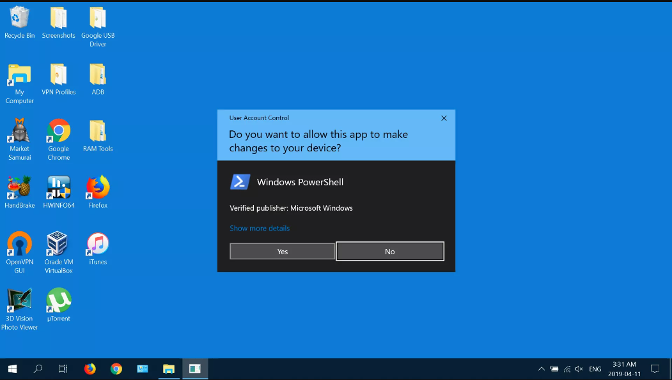Select the ADB folder on the desktop

[98, 80]
